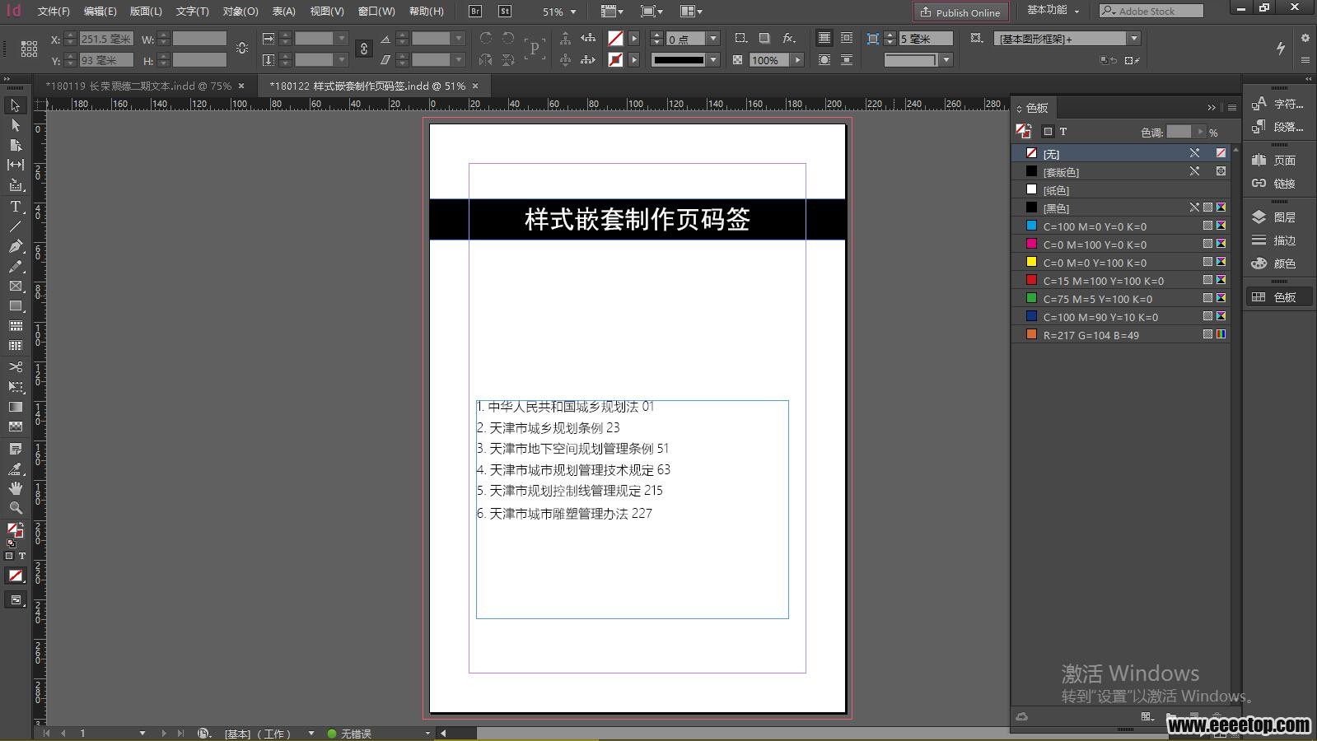Select the Zoom magnifier tool
Screen dimensions: 1317x741
[15, 508]
